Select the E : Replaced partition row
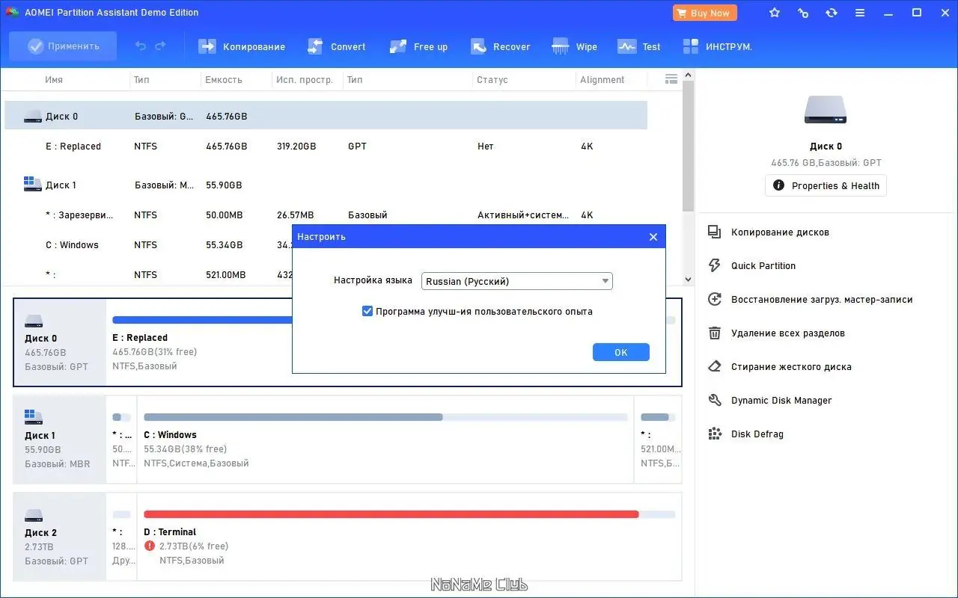 point(326,147)
